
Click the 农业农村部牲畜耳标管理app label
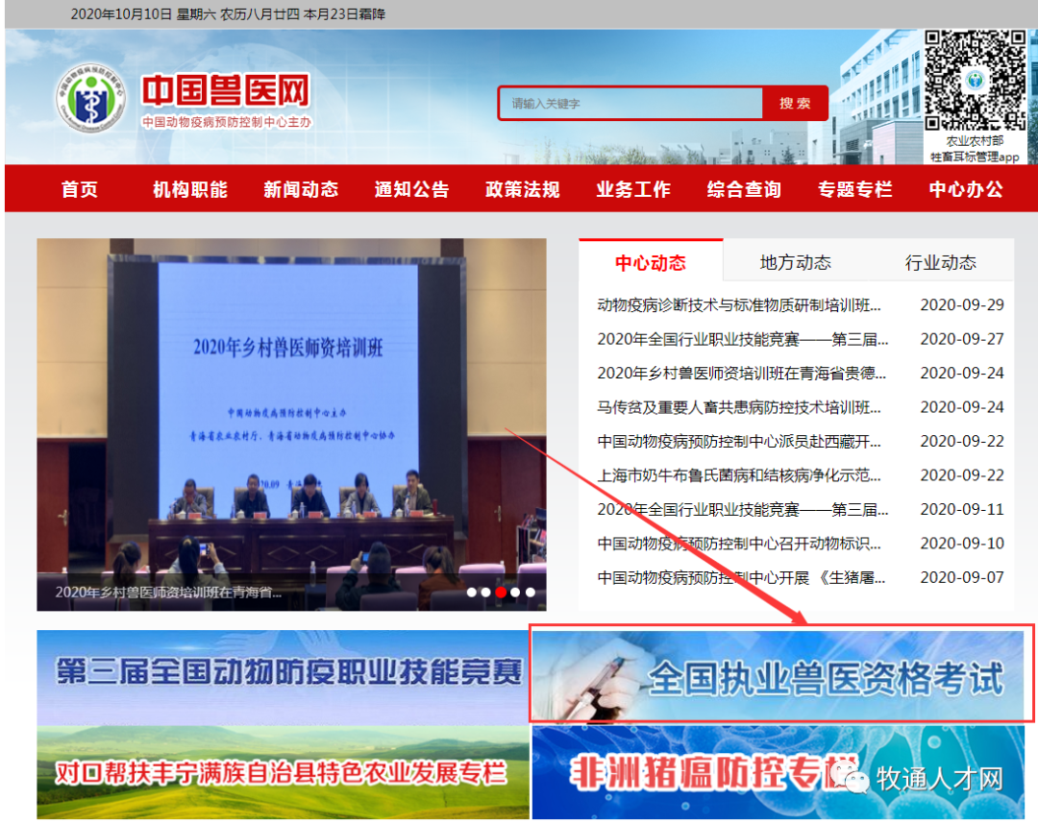pos(976,149)
